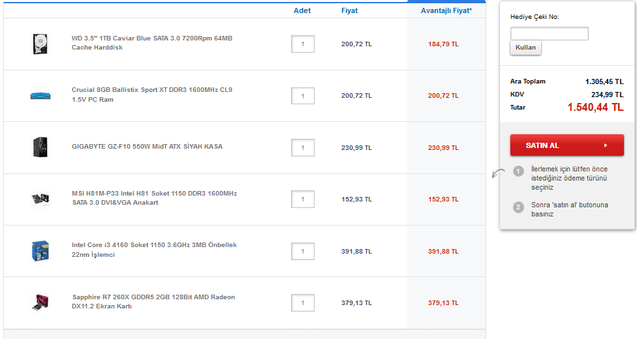Image resolution: width=637 pixels, height=339 pixels.
Task: Click the Sapphire R7 260X card image
Action: click(x=40, y=302)
